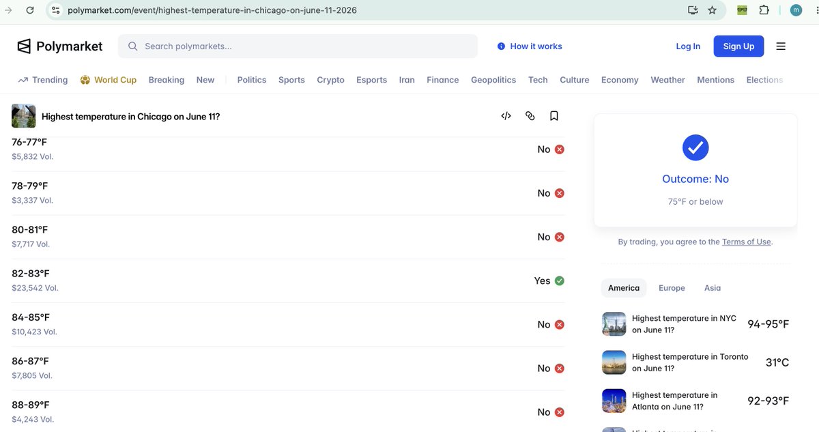The height and width of the screenshot is (432, 819).
Task: Open the Politics category
Action: pos(252,80)
